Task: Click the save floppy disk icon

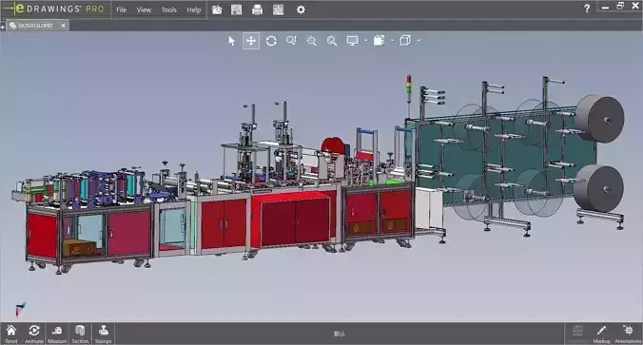Action: click(x=237, y=10)
